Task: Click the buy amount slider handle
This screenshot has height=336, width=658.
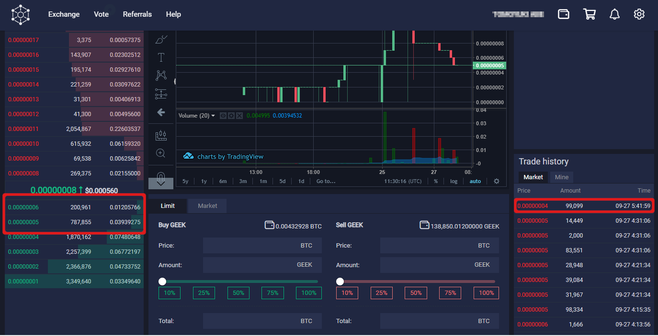Action: coord(162,282)
